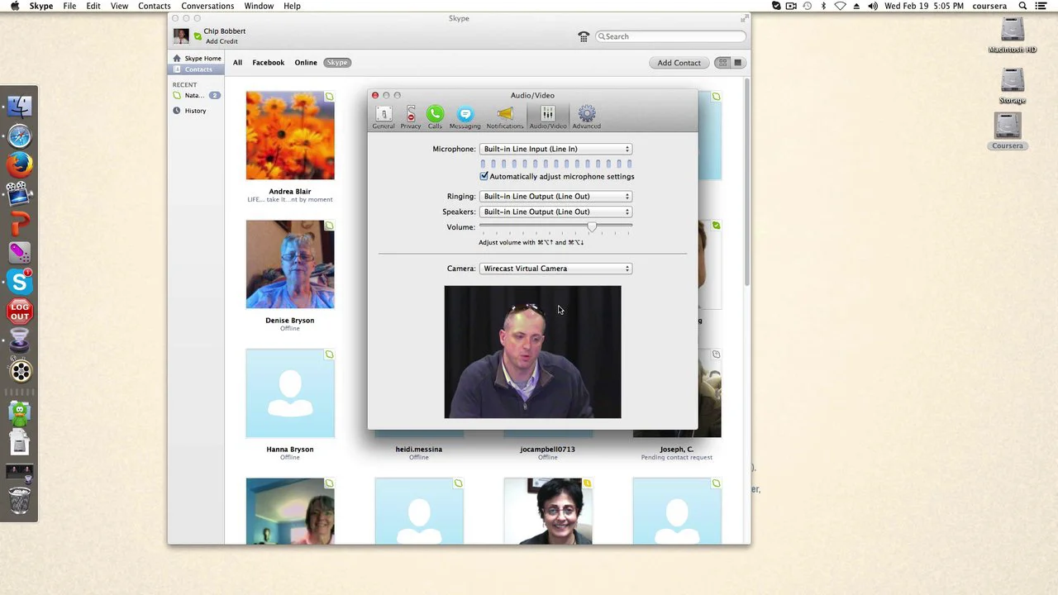Open the Messaging preferences pane

click(465, 117)
